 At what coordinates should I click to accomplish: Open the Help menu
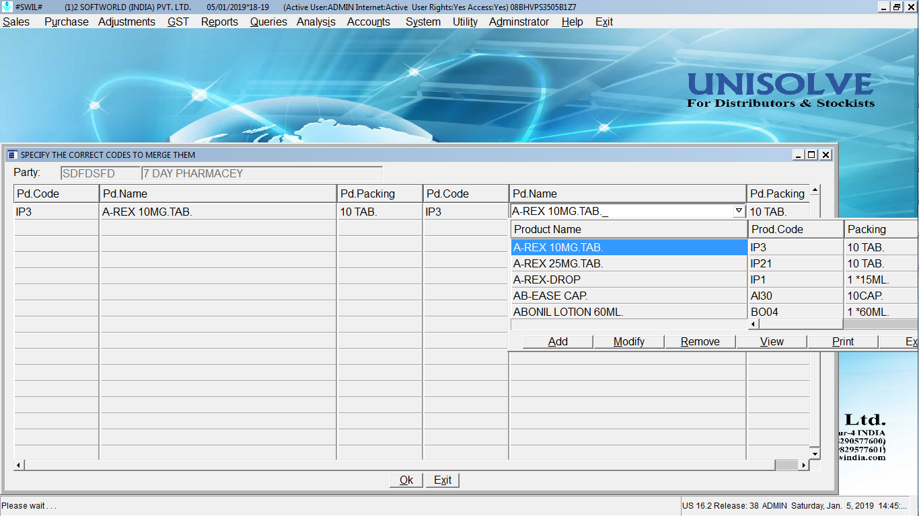click(572, 21)
